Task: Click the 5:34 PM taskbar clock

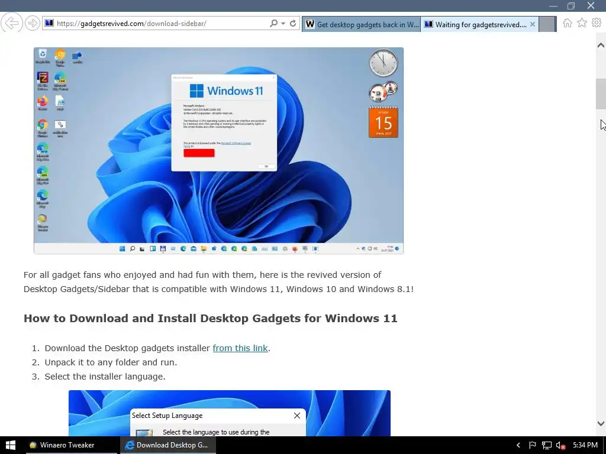Action: point(585,445)
